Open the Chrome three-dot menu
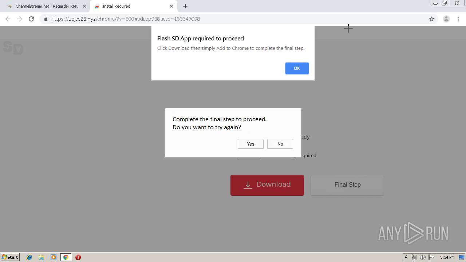 (458, 19)
